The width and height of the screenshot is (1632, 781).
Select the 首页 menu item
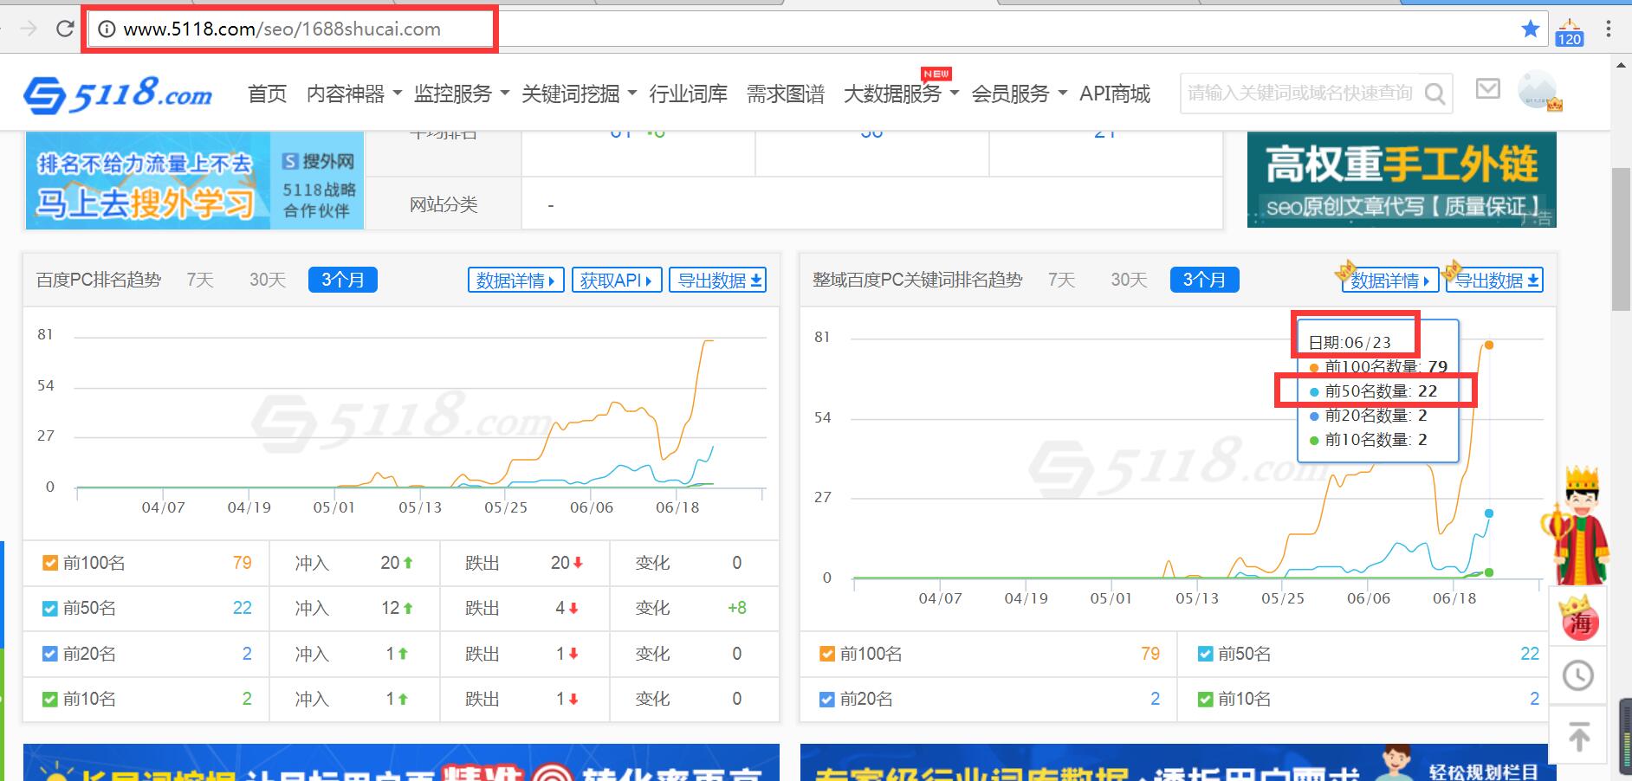[x=266, y=95]
